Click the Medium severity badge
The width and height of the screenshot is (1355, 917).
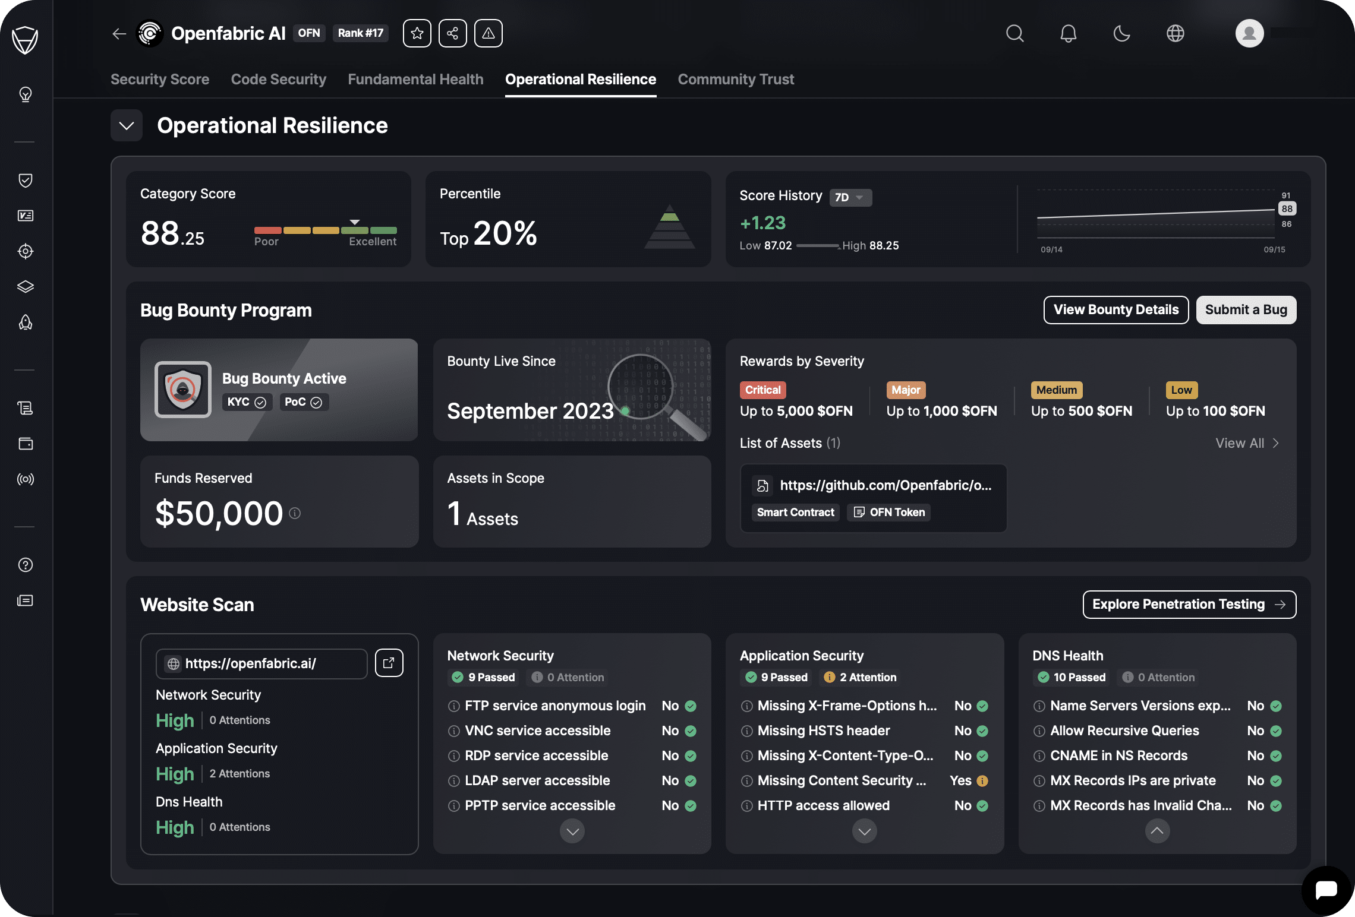coord(1057,390)
